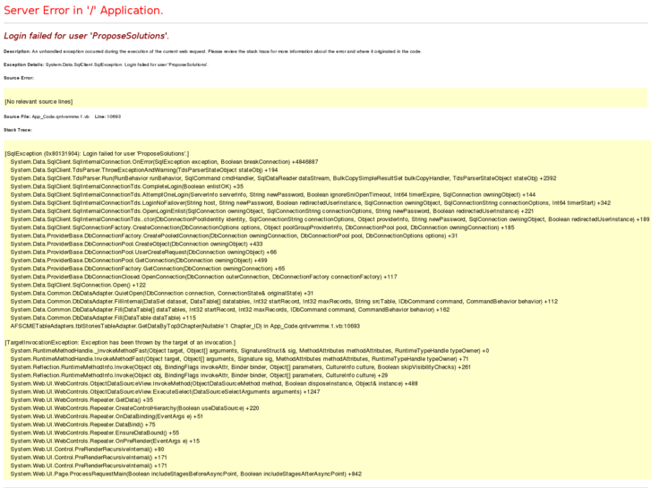Click the 'Repeater.OnPreRender' stack line

click(105, 441)
